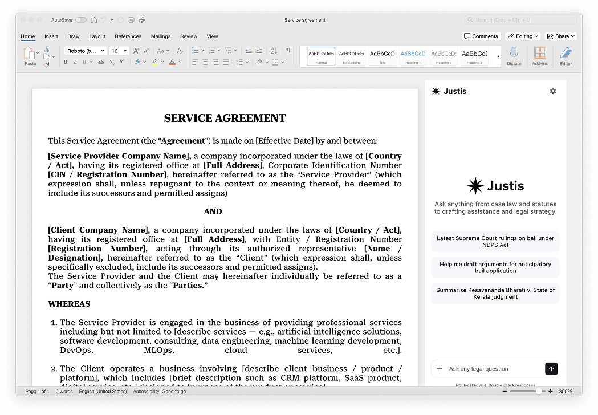The width and height of the screenshot is (598, 415).
Task: Toggle AutoSave on
Action: [x=81, y=19]
